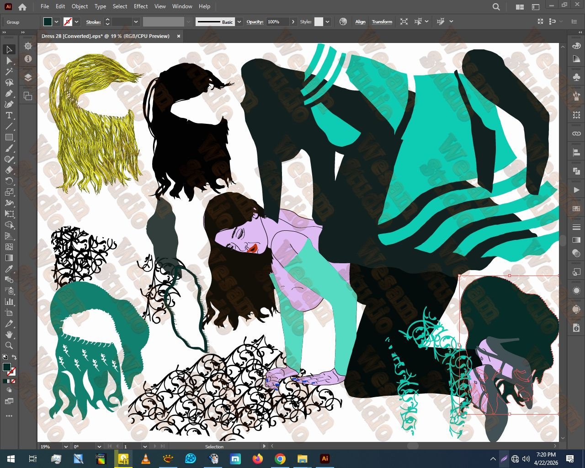Select the Direct Selection tool

pos(9,60)
